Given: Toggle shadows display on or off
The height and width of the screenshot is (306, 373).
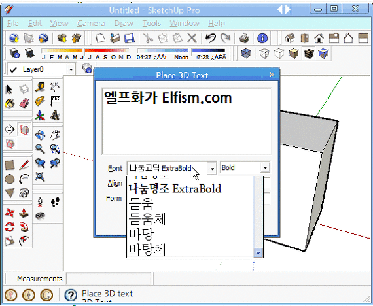Looking at the screenshot, I should point(29,53).
